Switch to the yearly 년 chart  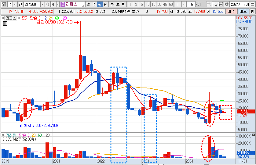tap(106, 4)
